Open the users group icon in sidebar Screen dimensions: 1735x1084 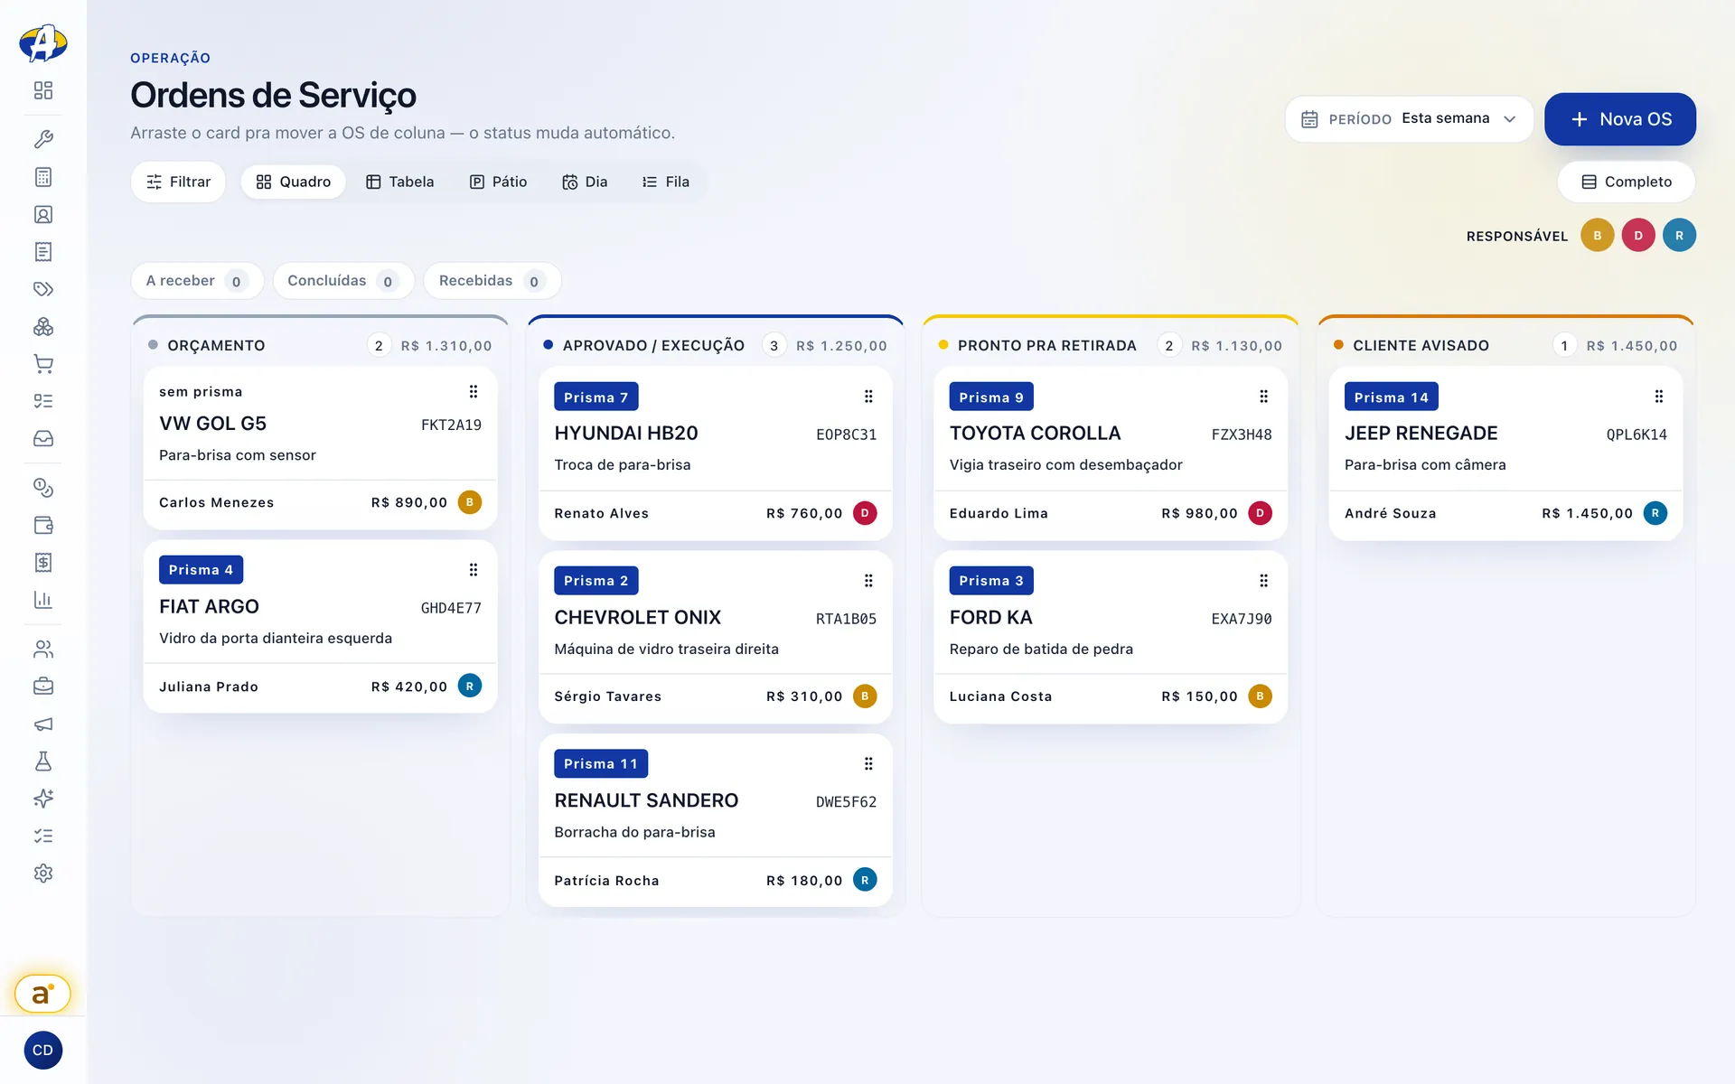click(x=42, y=649)
